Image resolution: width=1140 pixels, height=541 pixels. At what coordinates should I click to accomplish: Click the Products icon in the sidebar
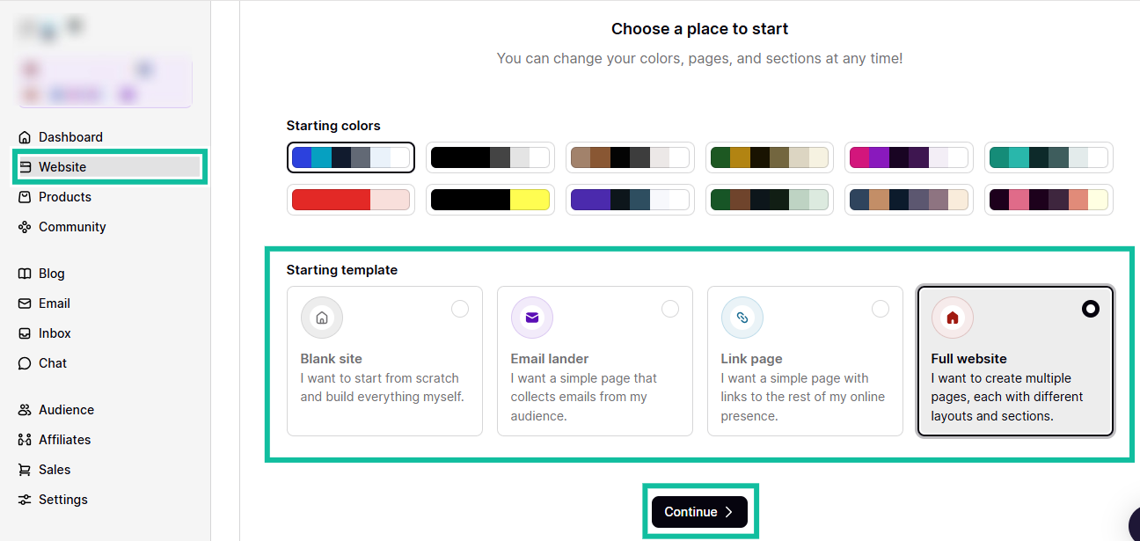(26, 196)
